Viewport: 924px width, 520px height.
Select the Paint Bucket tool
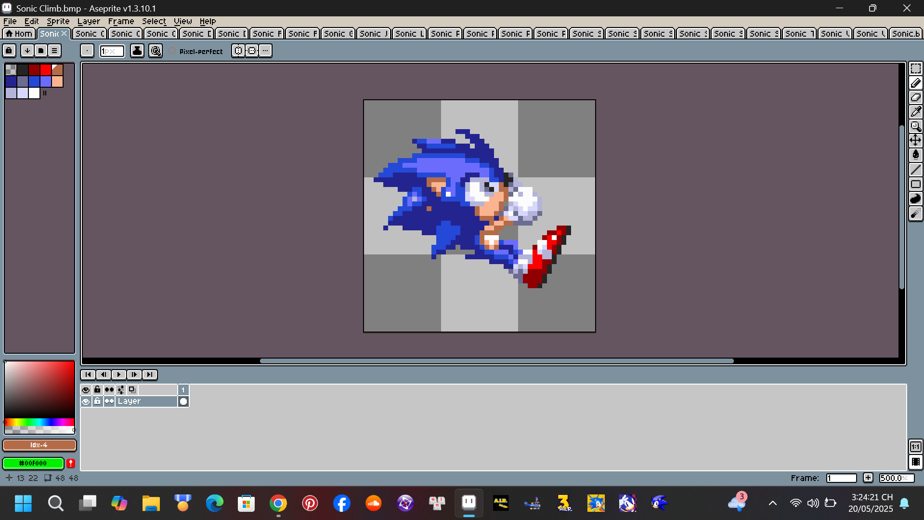(x=915, y=155)
